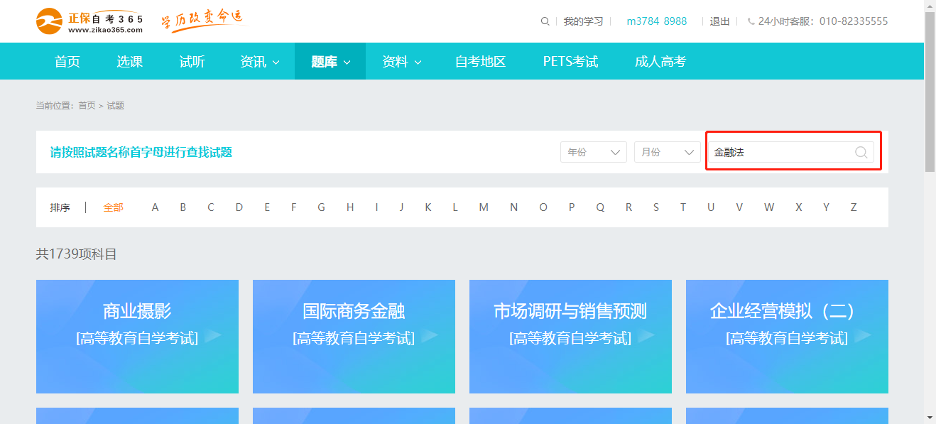This screenshot has width=936, height=424.
Task: Click the 正保自考365 site logo
Action: [89, 21]
